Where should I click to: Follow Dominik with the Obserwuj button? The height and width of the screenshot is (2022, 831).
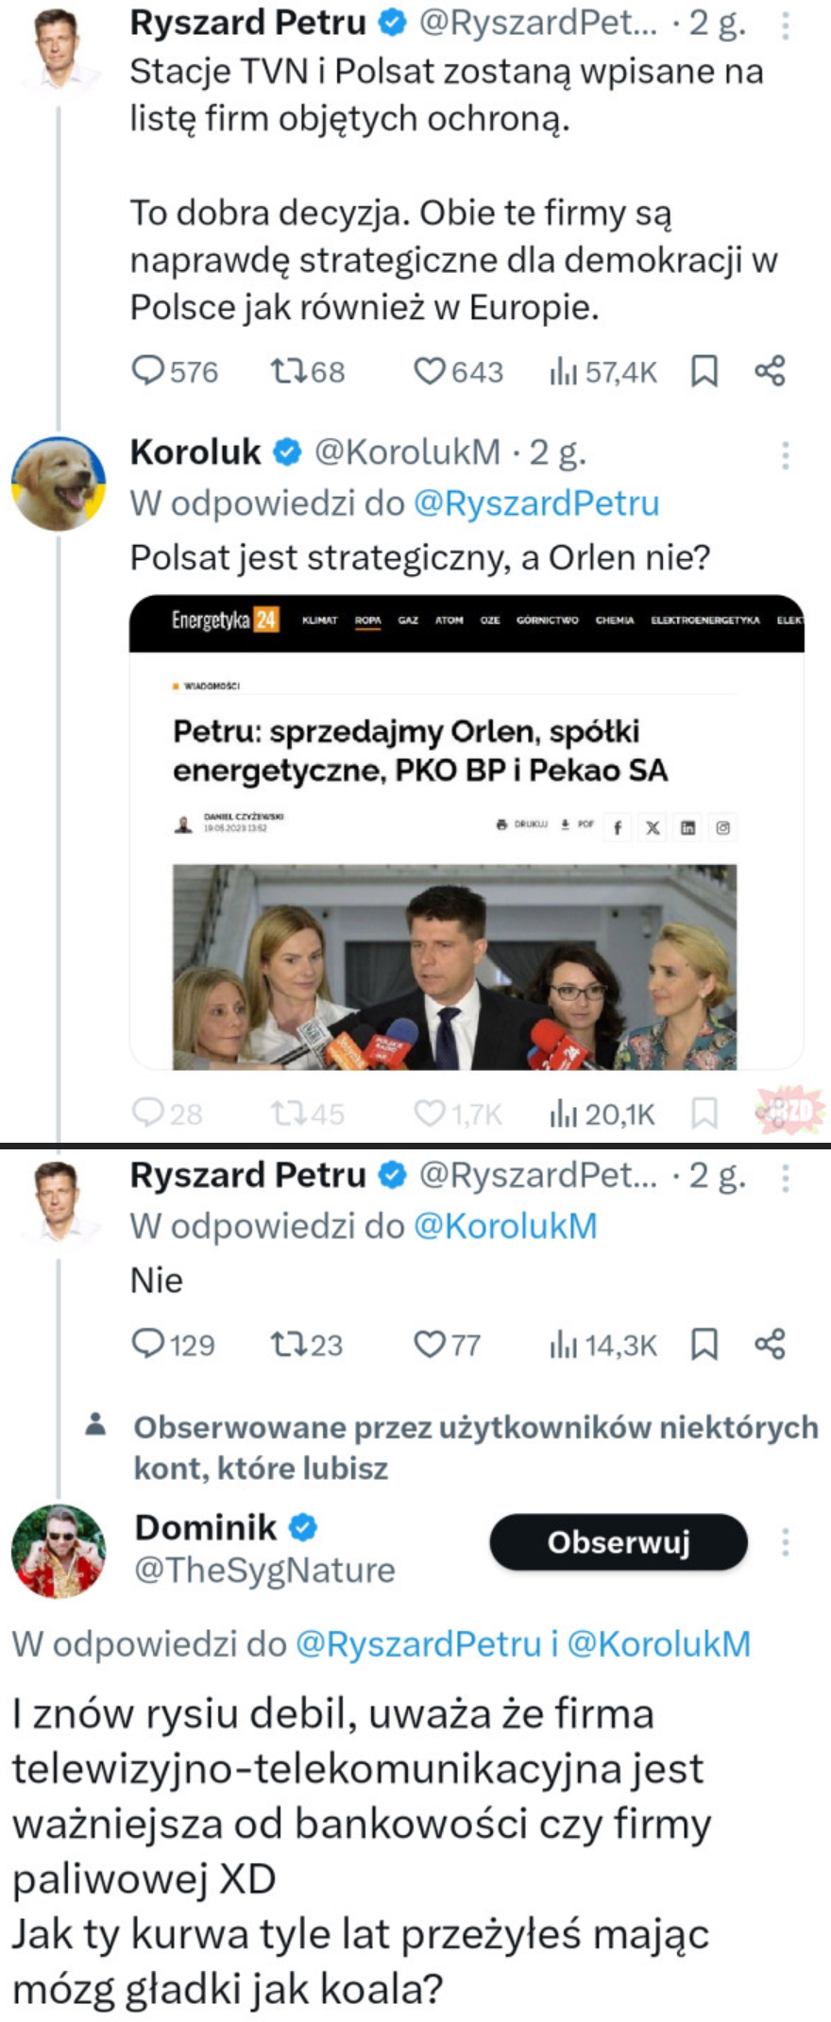619,1542
